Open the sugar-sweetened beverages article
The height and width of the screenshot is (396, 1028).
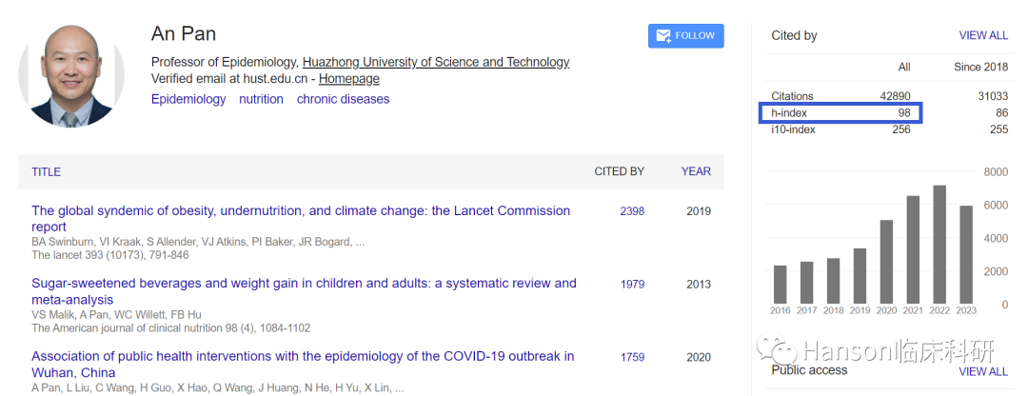point(304,284)
